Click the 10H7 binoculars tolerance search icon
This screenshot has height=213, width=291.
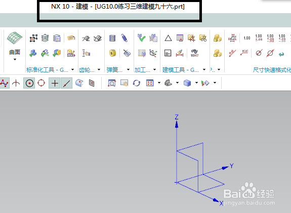(194, 53)
